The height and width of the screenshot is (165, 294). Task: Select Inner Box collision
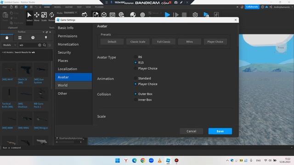136,100
